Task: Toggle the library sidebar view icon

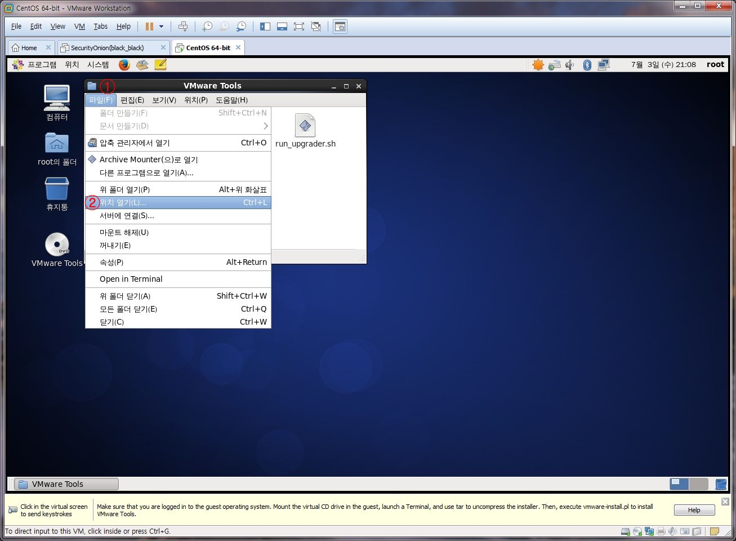Action: click(265, 26)
